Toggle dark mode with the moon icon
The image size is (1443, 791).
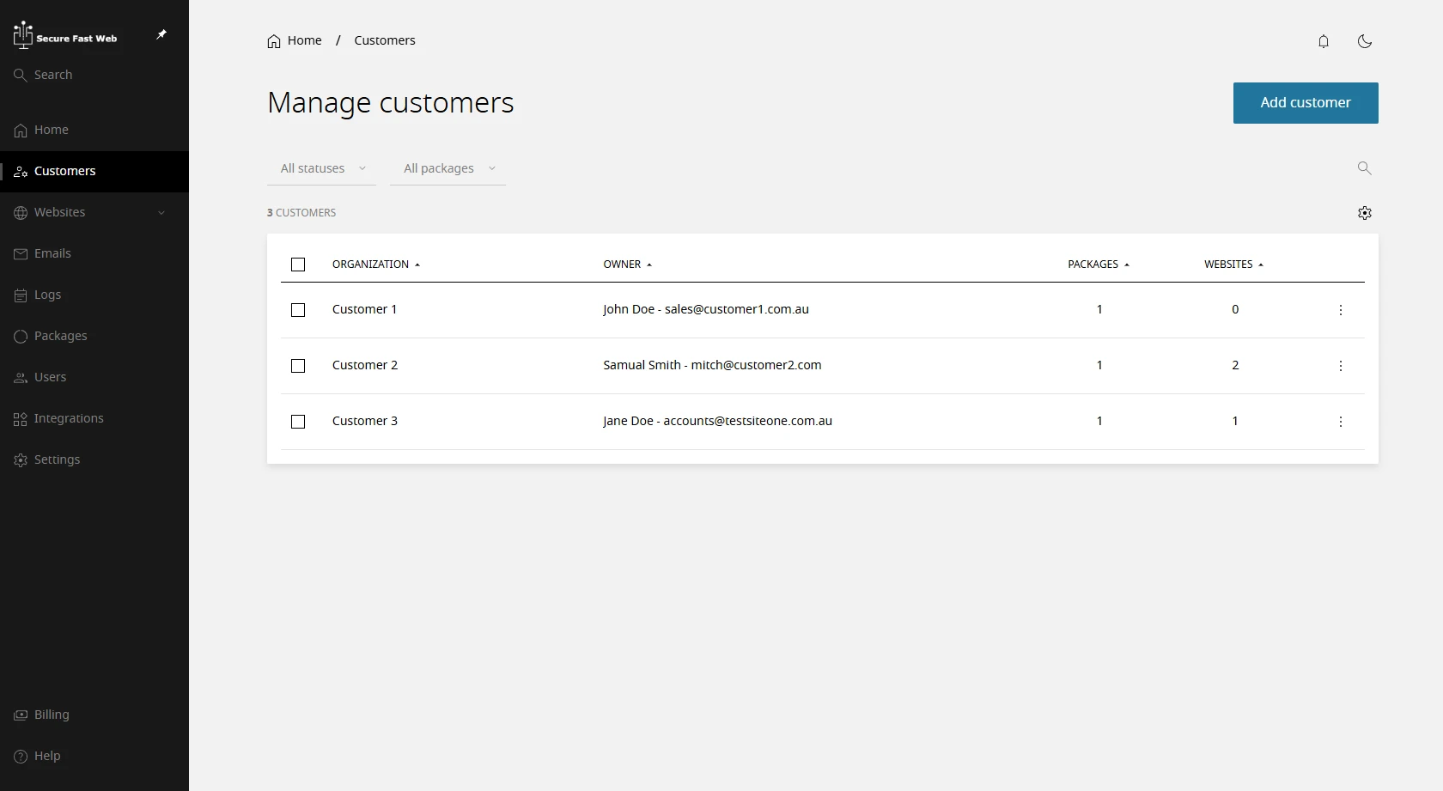[x=1365, y=41]
